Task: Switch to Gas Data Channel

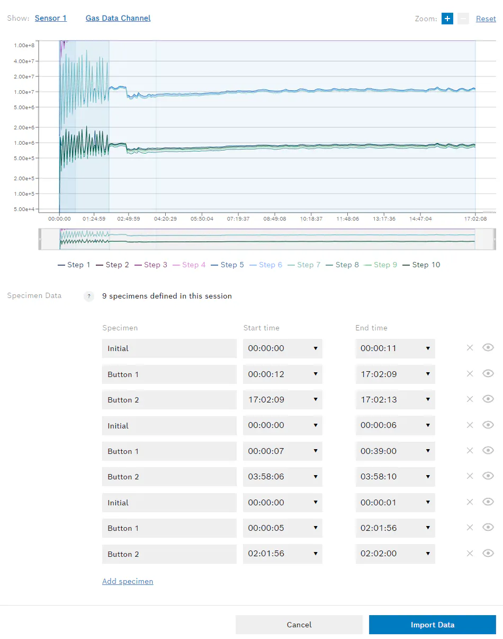Action: 118,18
